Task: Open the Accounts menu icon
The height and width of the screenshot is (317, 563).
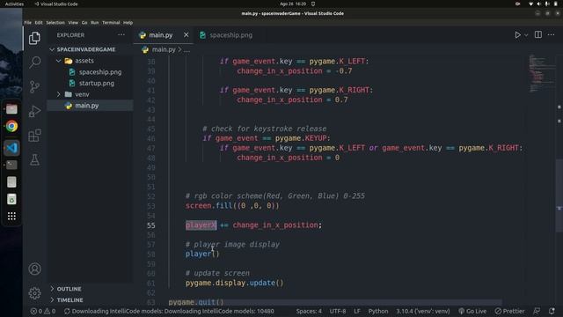Action: pos(34,269)
